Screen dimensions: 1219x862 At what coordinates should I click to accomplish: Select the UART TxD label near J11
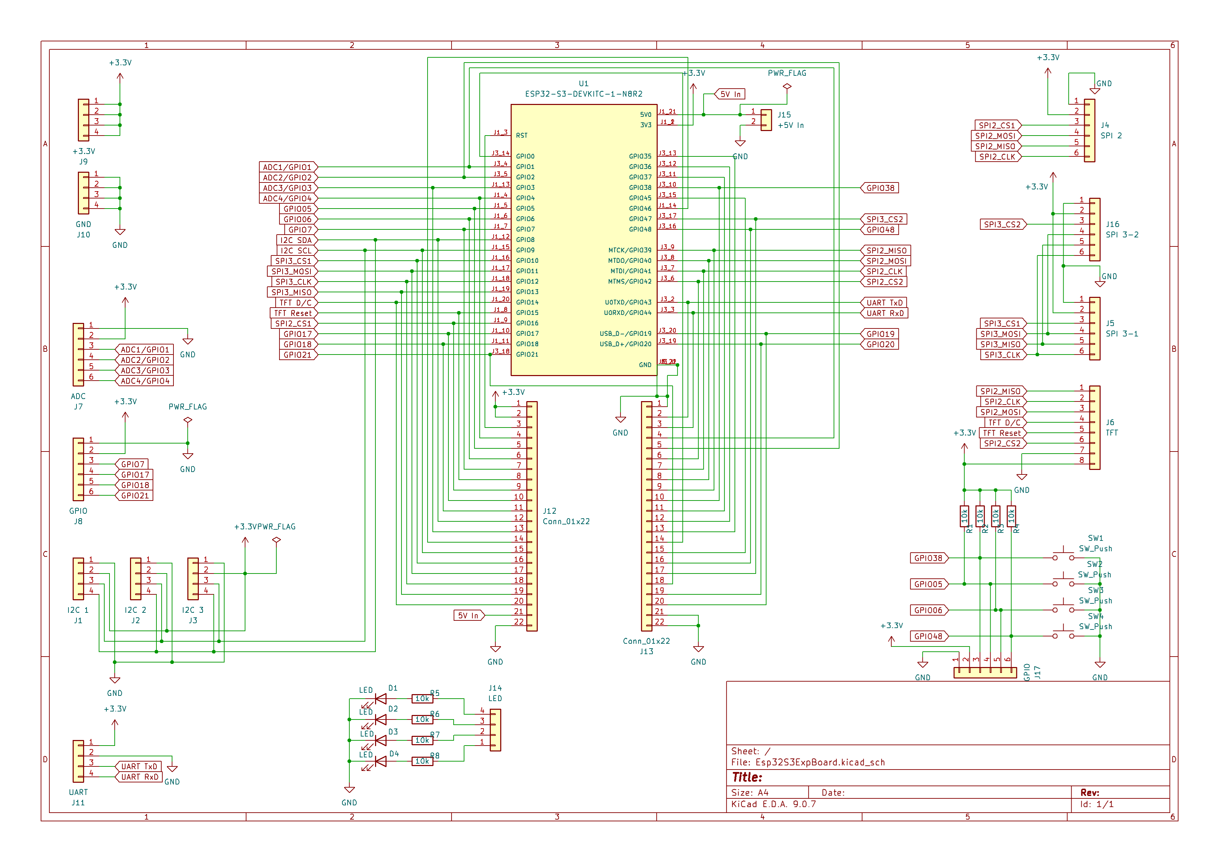click(138, 766)
